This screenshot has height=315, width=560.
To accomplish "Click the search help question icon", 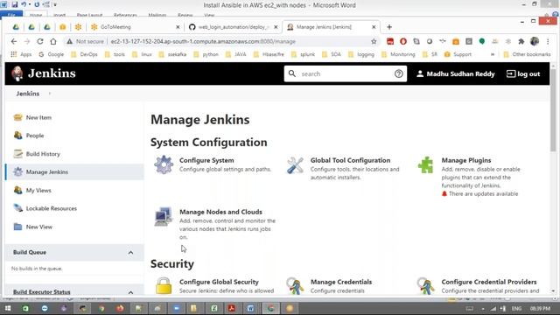I will point(399,73).
